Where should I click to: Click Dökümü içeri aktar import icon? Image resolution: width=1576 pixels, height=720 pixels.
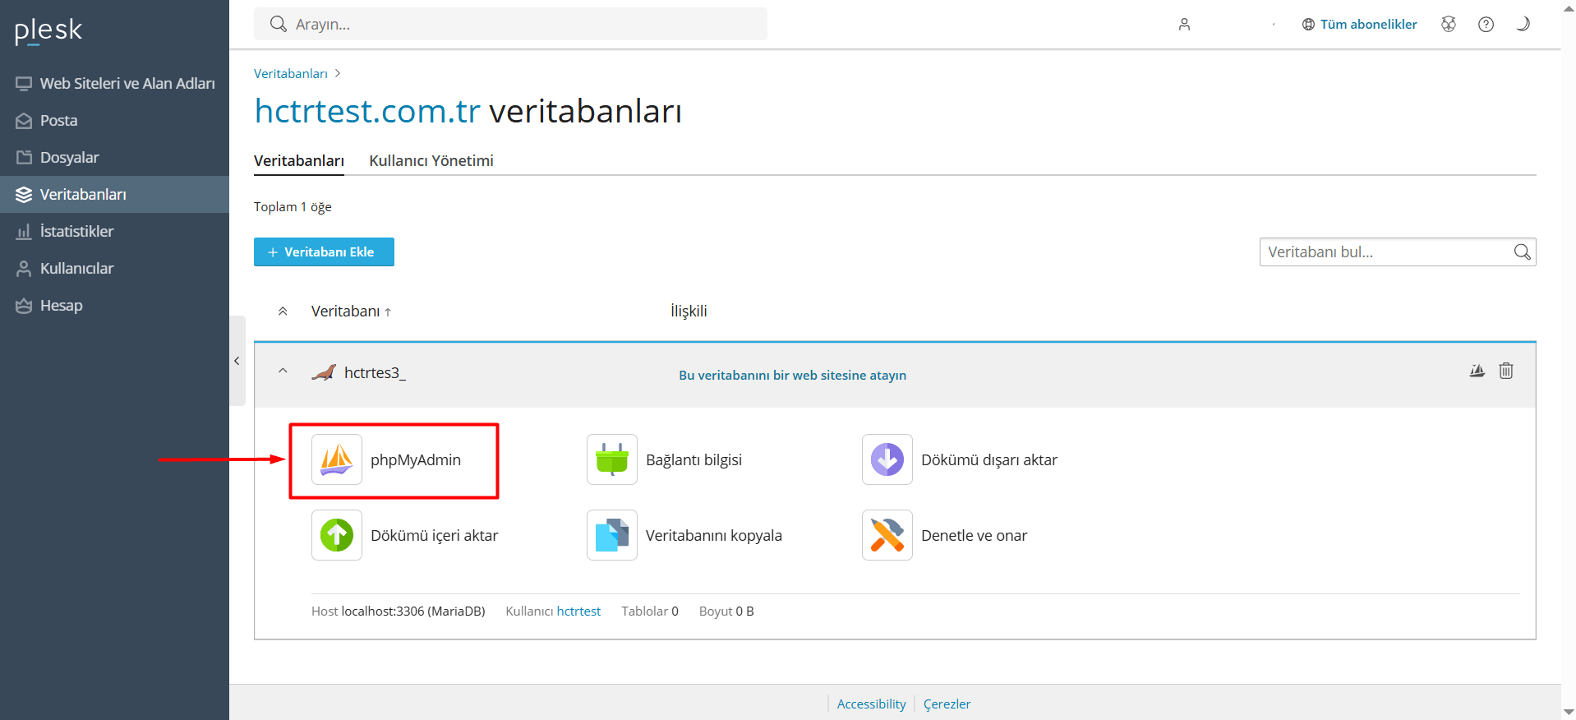[337, 535]
